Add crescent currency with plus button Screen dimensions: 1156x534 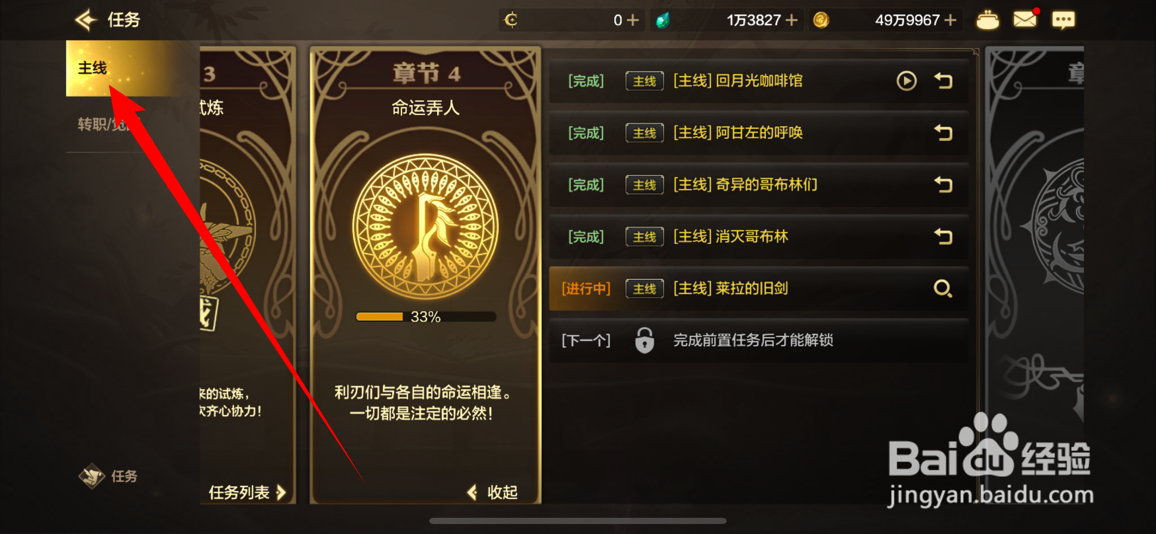[x=633, y=20]
